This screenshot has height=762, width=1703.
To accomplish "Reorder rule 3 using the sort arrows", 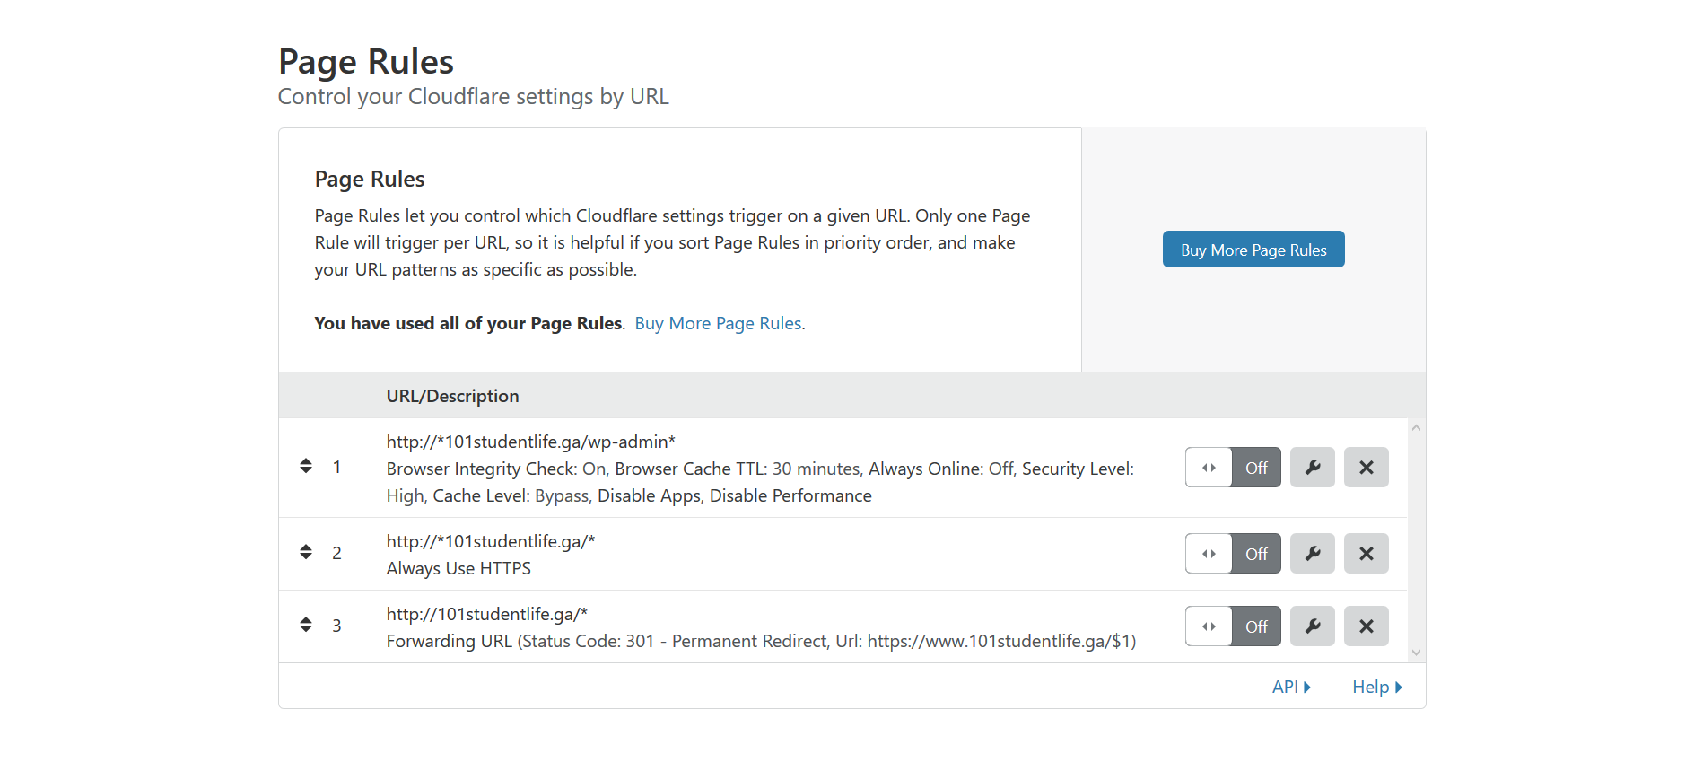I will click(306, 625).
